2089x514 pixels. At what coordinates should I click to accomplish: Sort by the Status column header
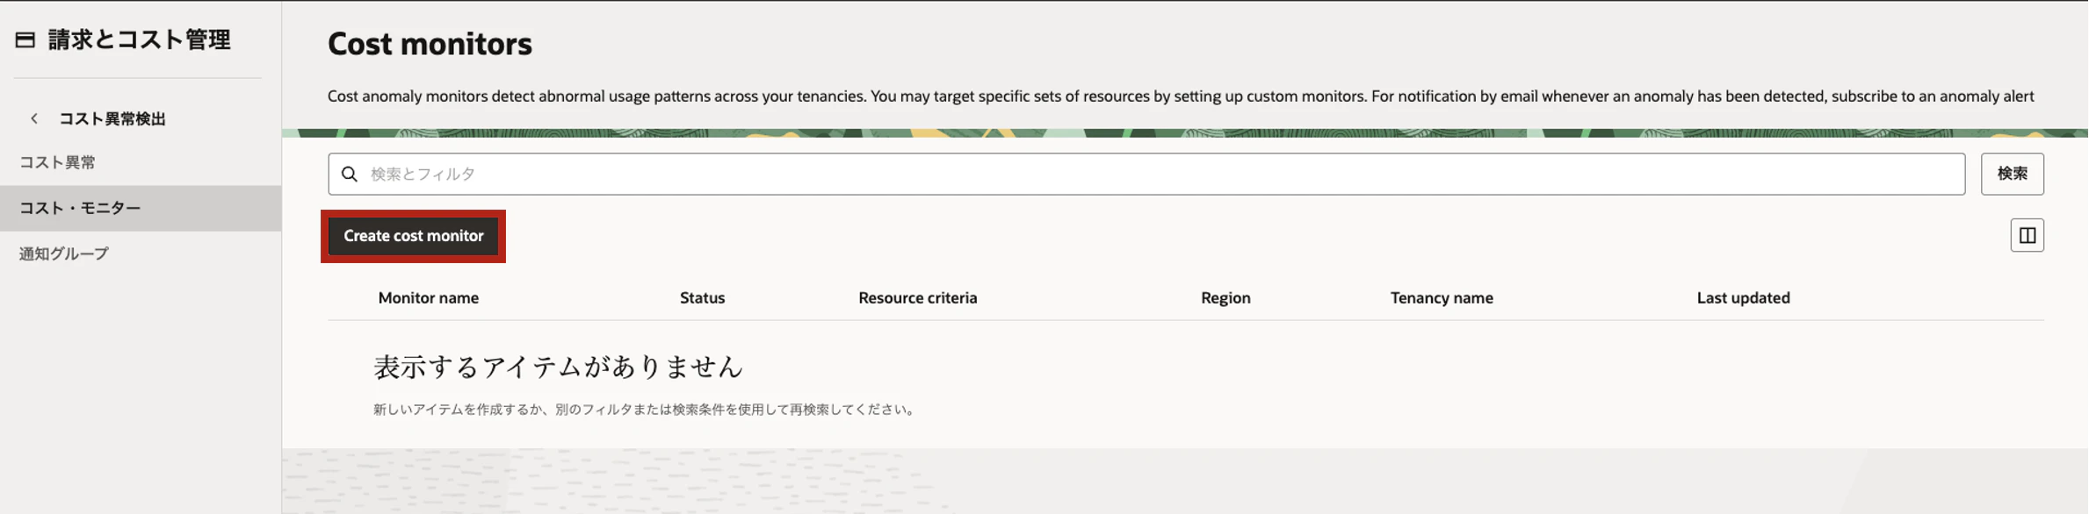tap(703, 297)
